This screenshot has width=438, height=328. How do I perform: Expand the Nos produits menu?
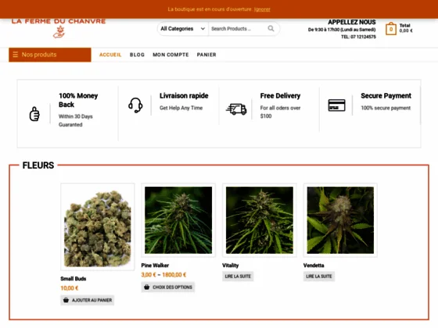pyautogui.click(x=50, y=55)
